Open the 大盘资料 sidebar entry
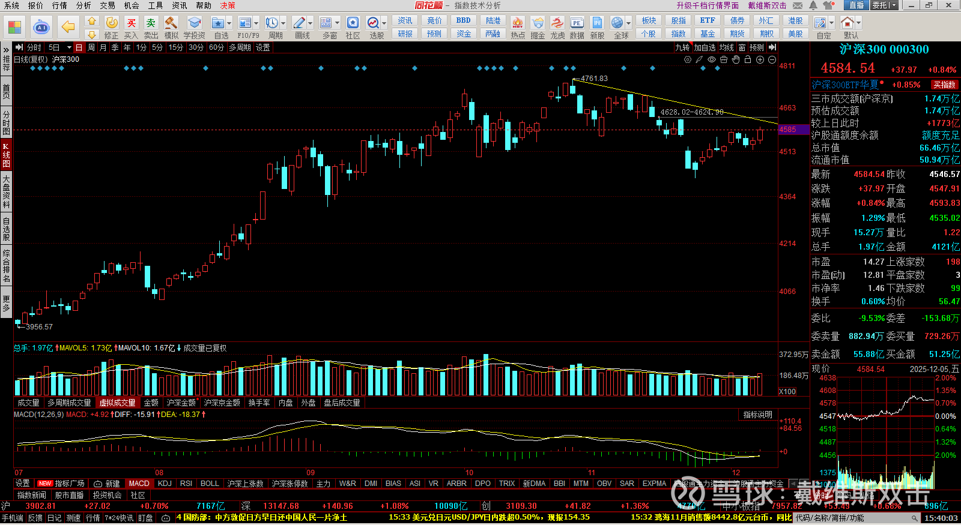The image size is (961, 525). tap(6, 192)
